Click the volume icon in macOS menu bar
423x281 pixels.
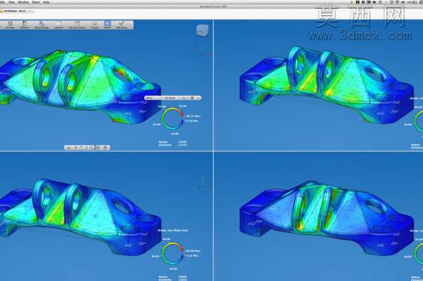click(x=403, y=2)
